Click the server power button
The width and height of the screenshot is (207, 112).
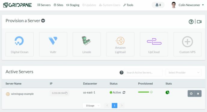click(x=191, y=94)
